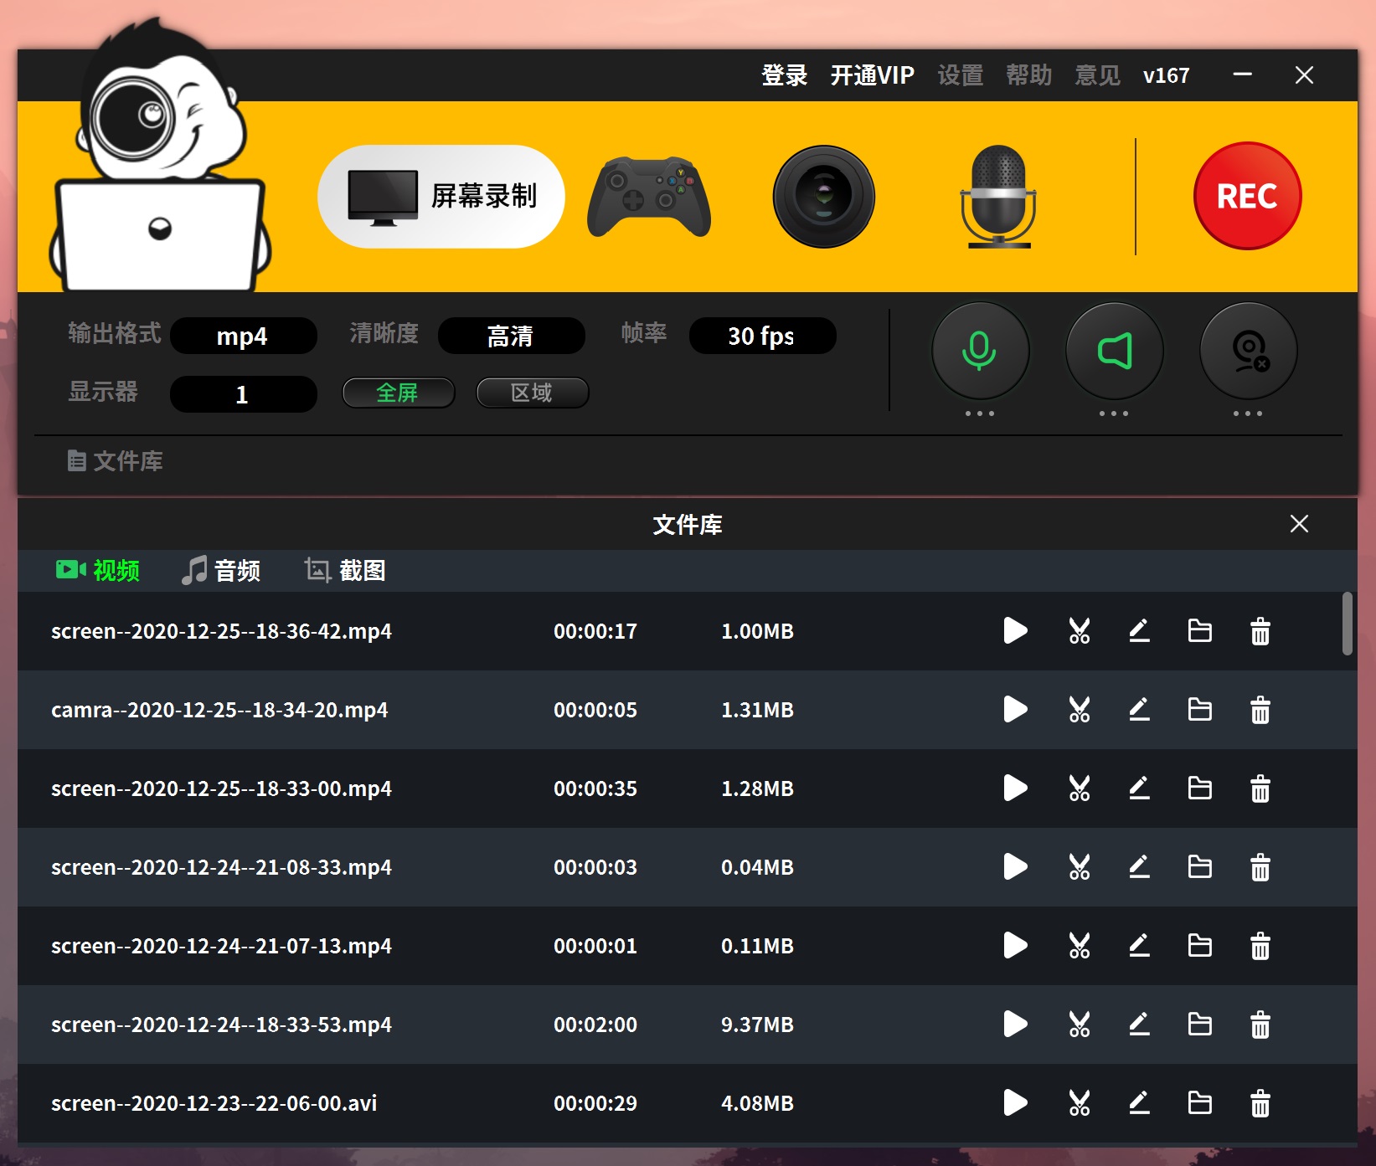Open the 高清 quality dropdown
The width and height of the screenshot is (1376, 1166).
pos(511,336)
